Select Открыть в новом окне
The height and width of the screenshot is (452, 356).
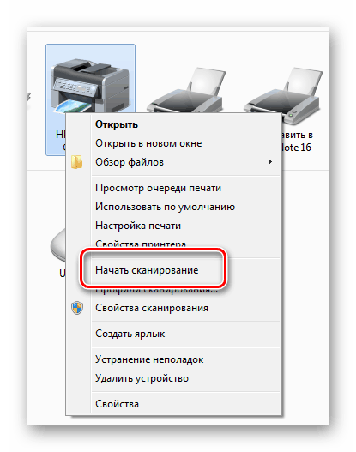[x=148, y=143]
